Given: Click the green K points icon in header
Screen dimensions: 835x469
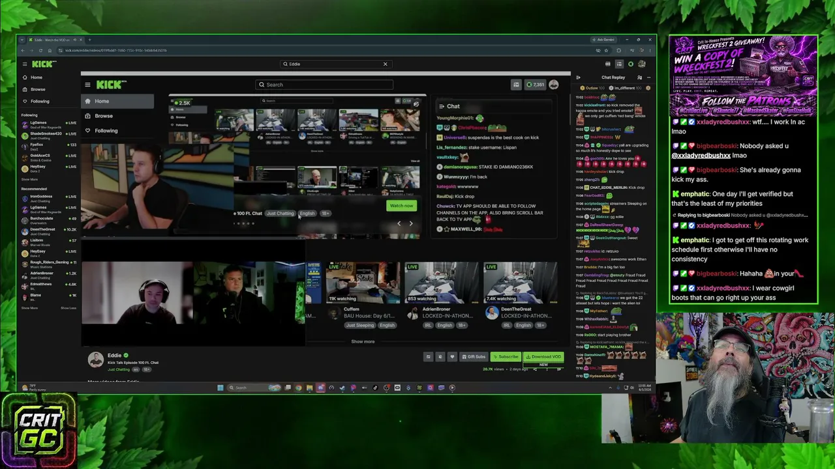Looking at the screenshot, I should point(631,64).
